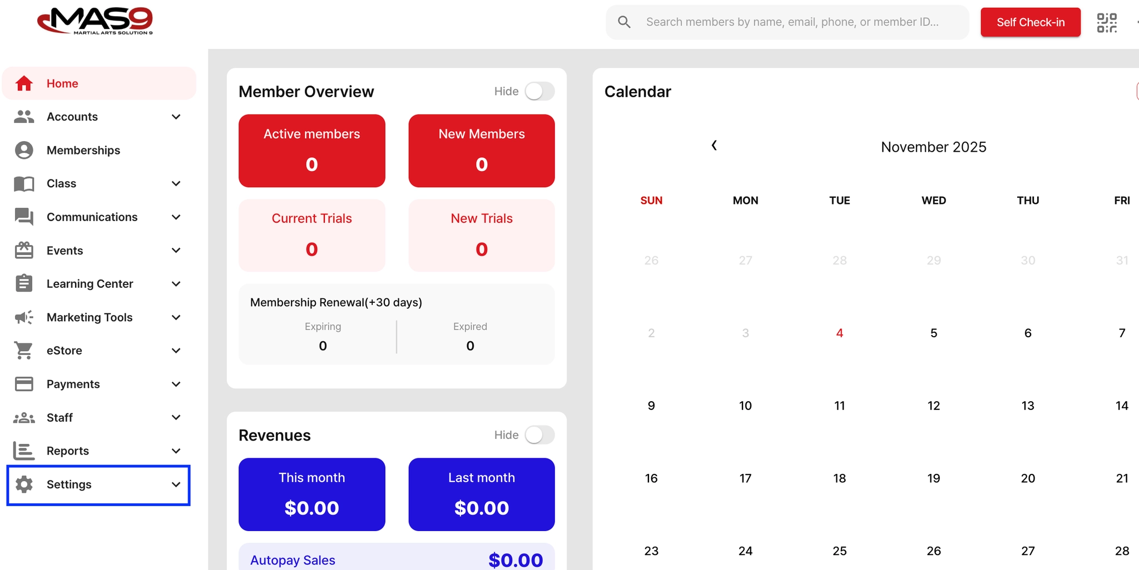Click the Payments credit card icon
This screenshot has height=570, width=1139.
(x=24, y=384)
